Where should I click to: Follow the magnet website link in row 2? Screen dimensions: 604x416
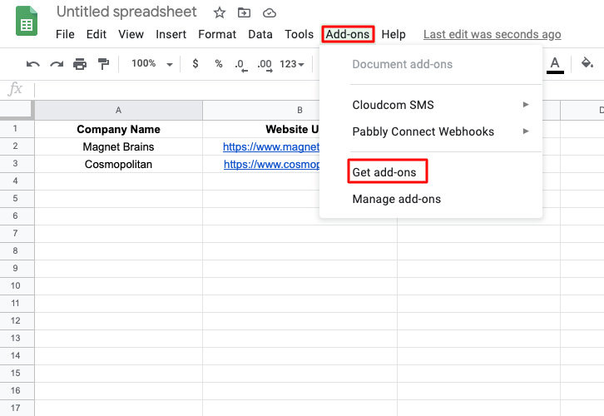(271, 146)
